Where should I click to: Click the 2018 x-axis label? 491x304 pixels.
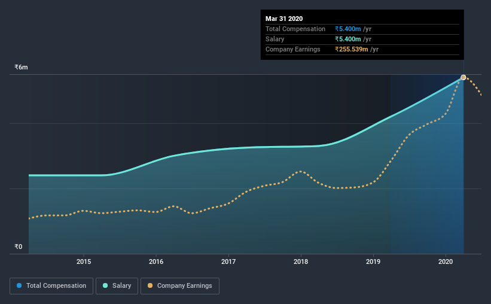[301, 262]
